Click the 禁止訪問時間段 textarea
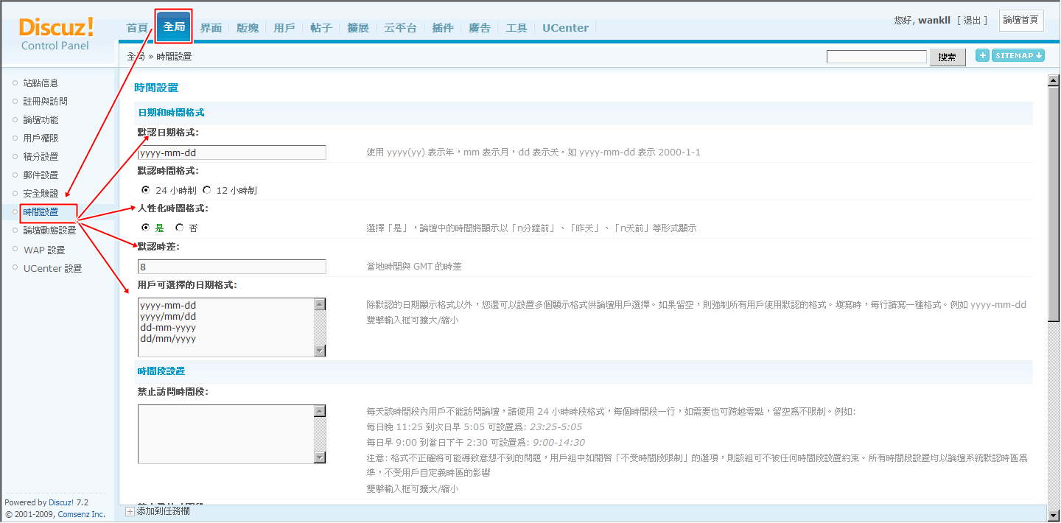 tap(226, 435)
